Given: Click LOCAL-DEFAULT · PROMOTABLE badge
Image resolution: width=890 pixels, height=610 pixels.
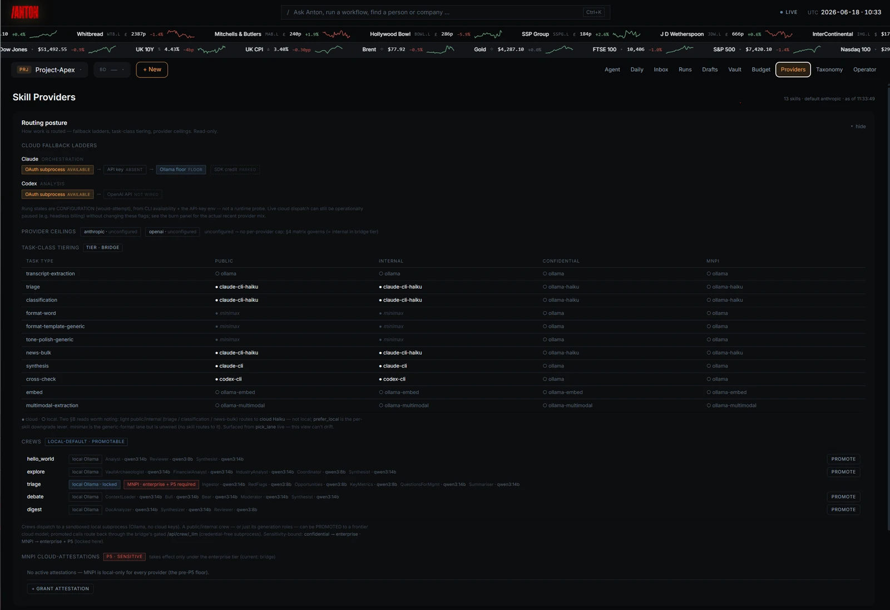Looking at the screenshot, I should point(86,442).
